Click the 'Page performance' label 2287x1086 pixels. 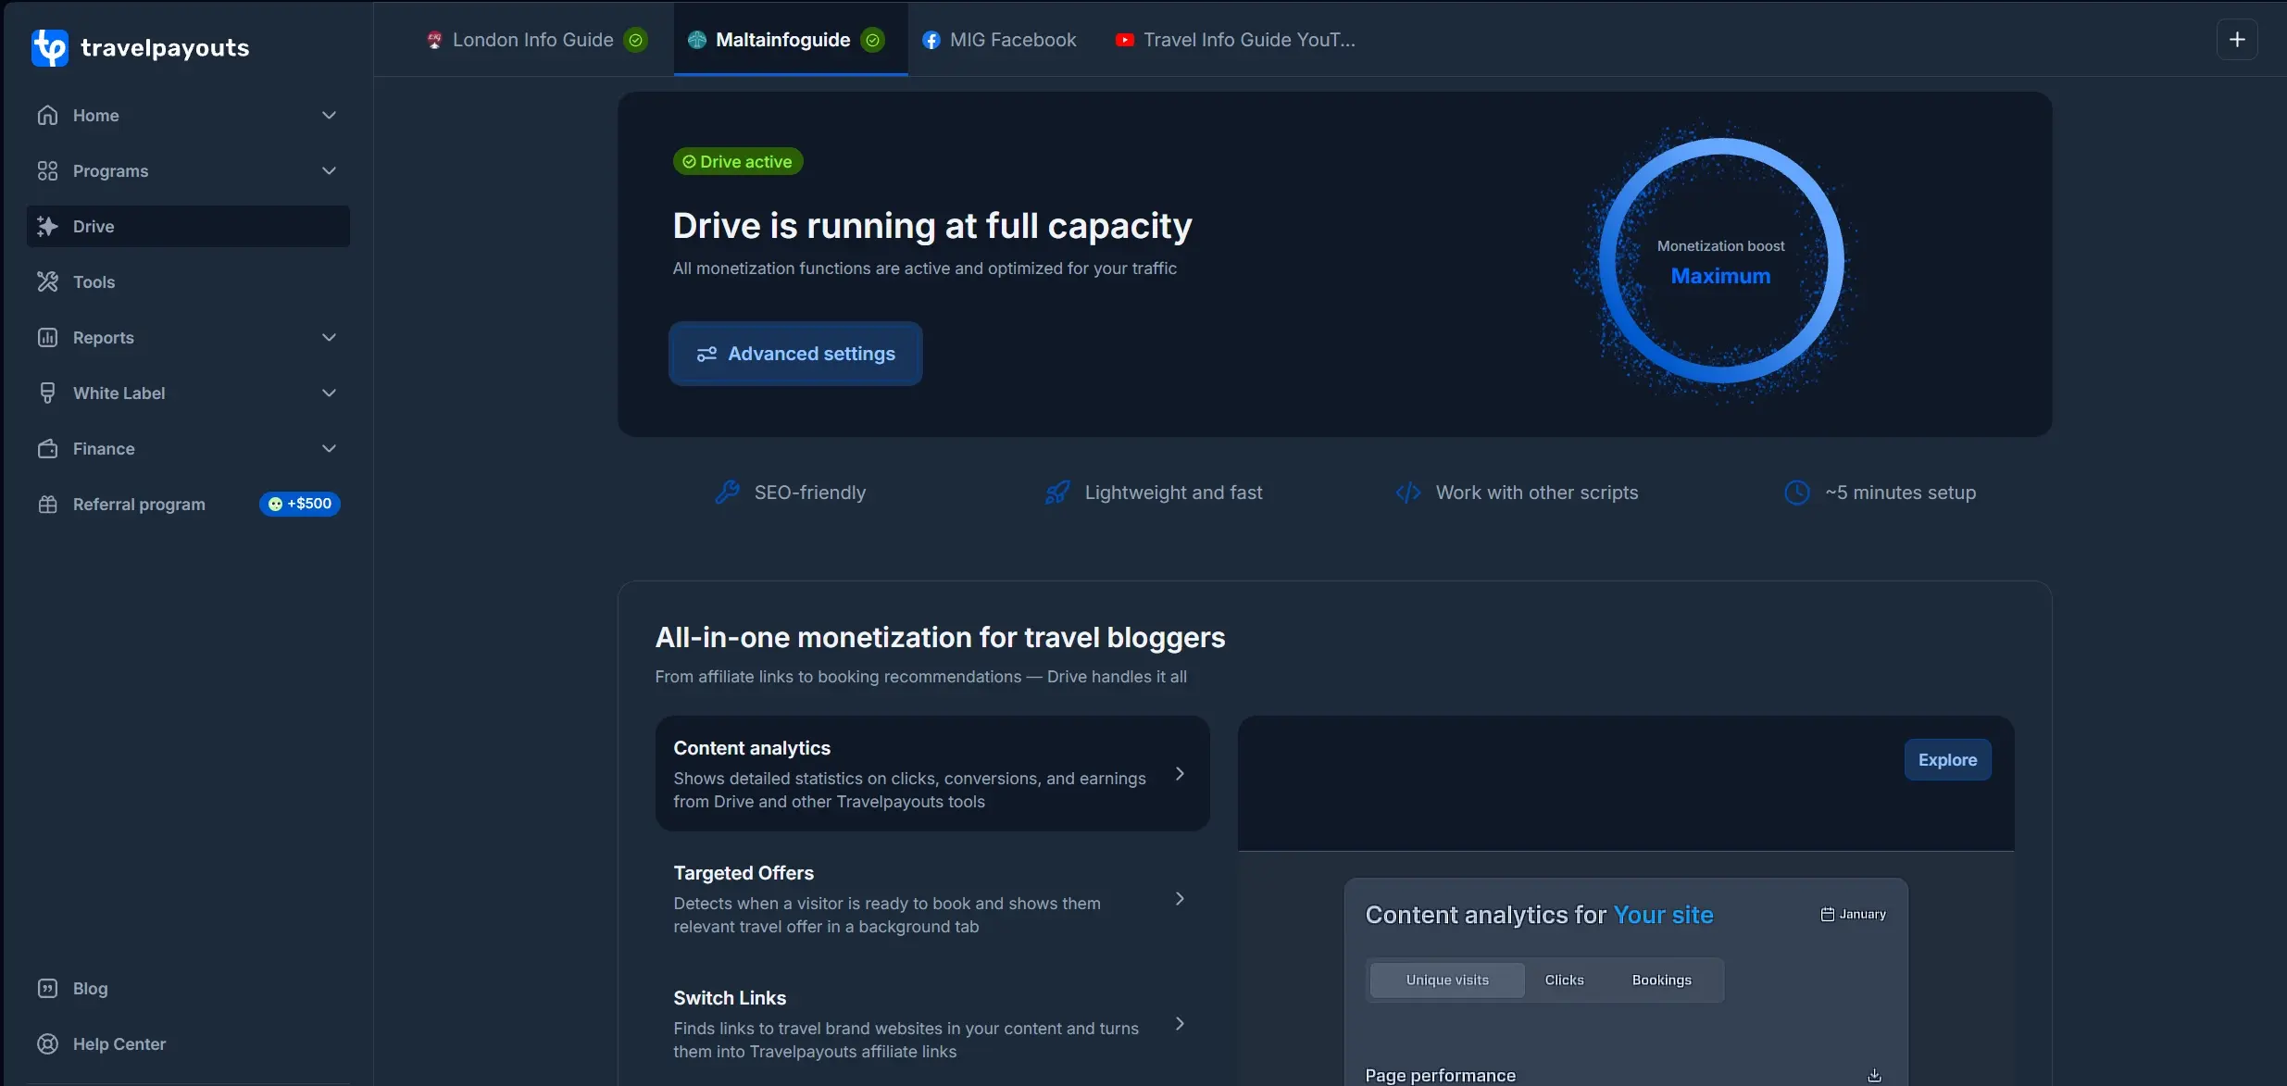1440,1075
